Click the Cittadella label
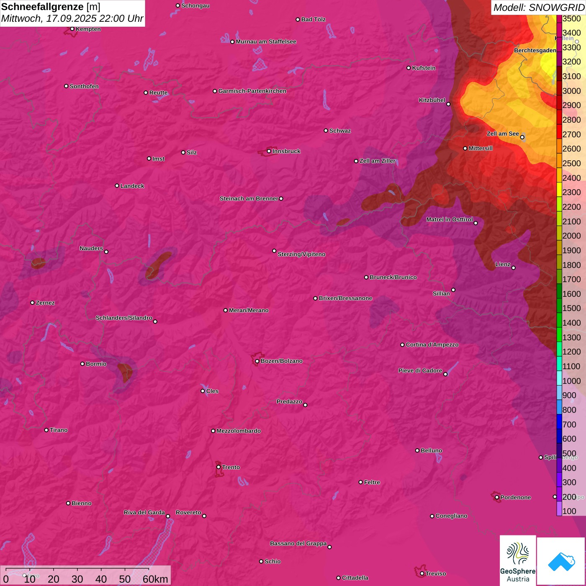This screenshot has width=586, height=586. pyautogui.click(x=355, y=578)
